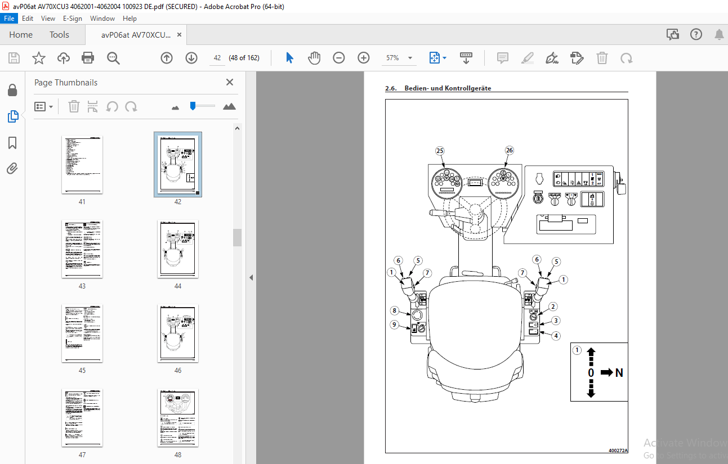Viewport: 728px width, 464px height.
Task: Switch to the Home tab
Action: click(x=21, y=35)
